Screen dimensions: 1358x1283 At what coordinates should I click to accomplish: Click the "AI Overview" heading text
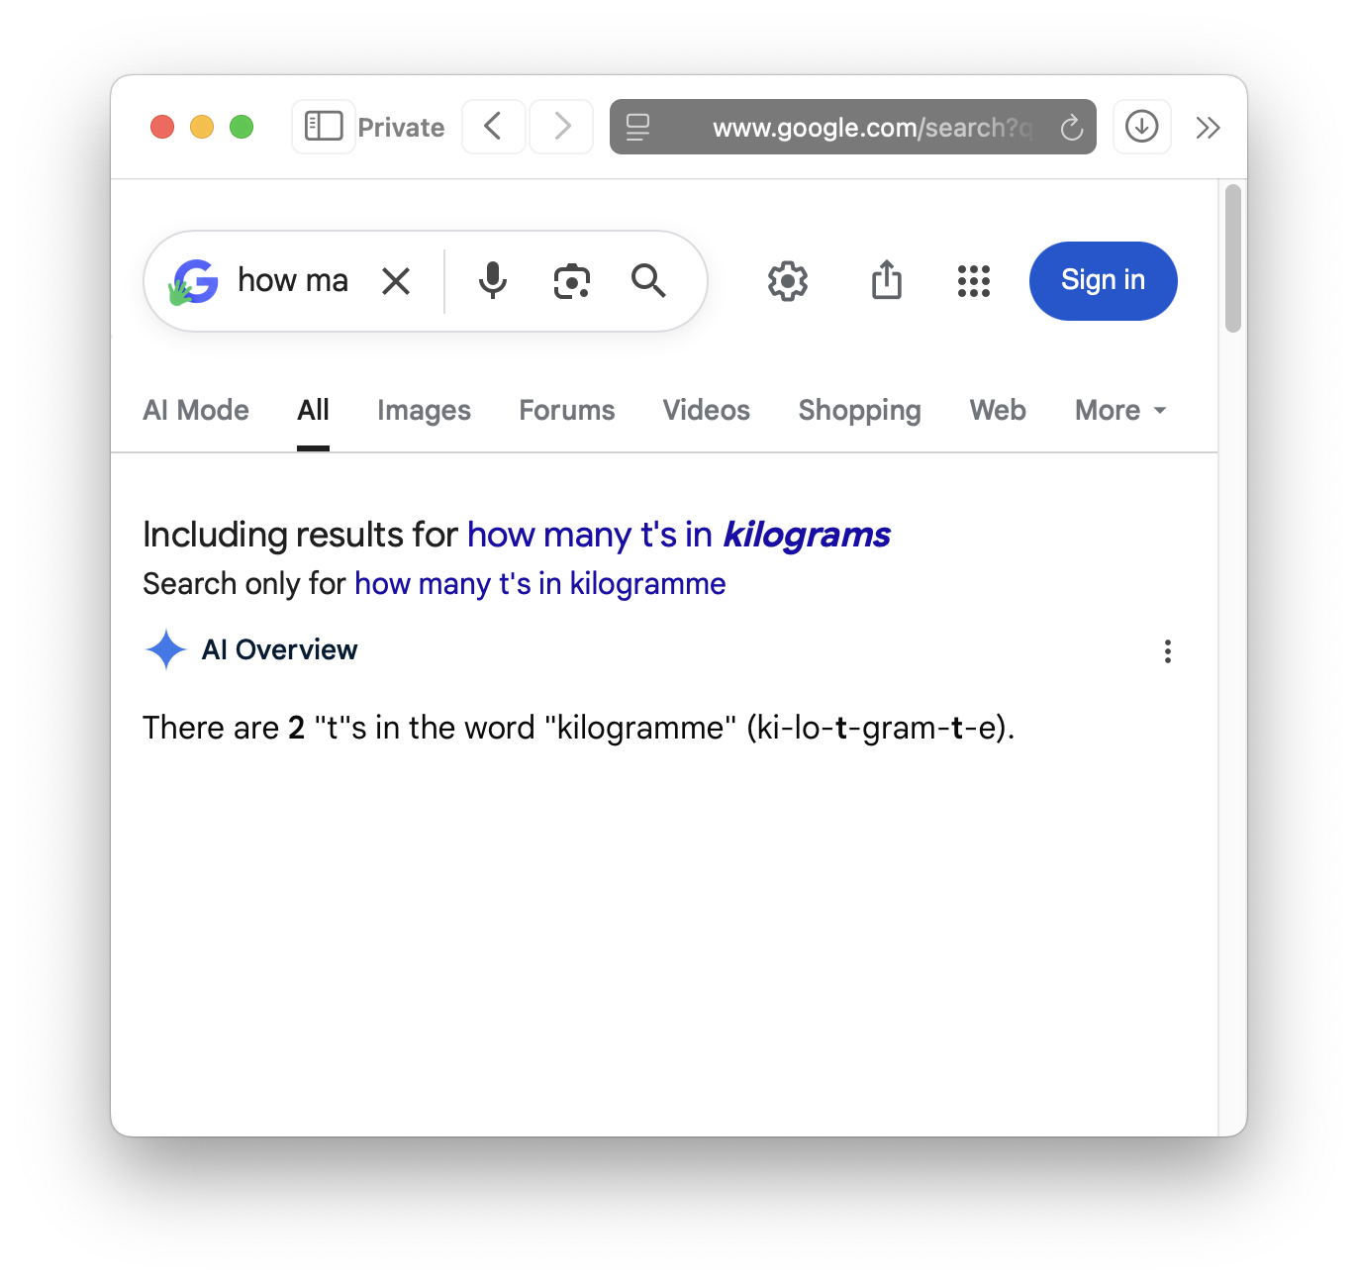click(280, 649)
